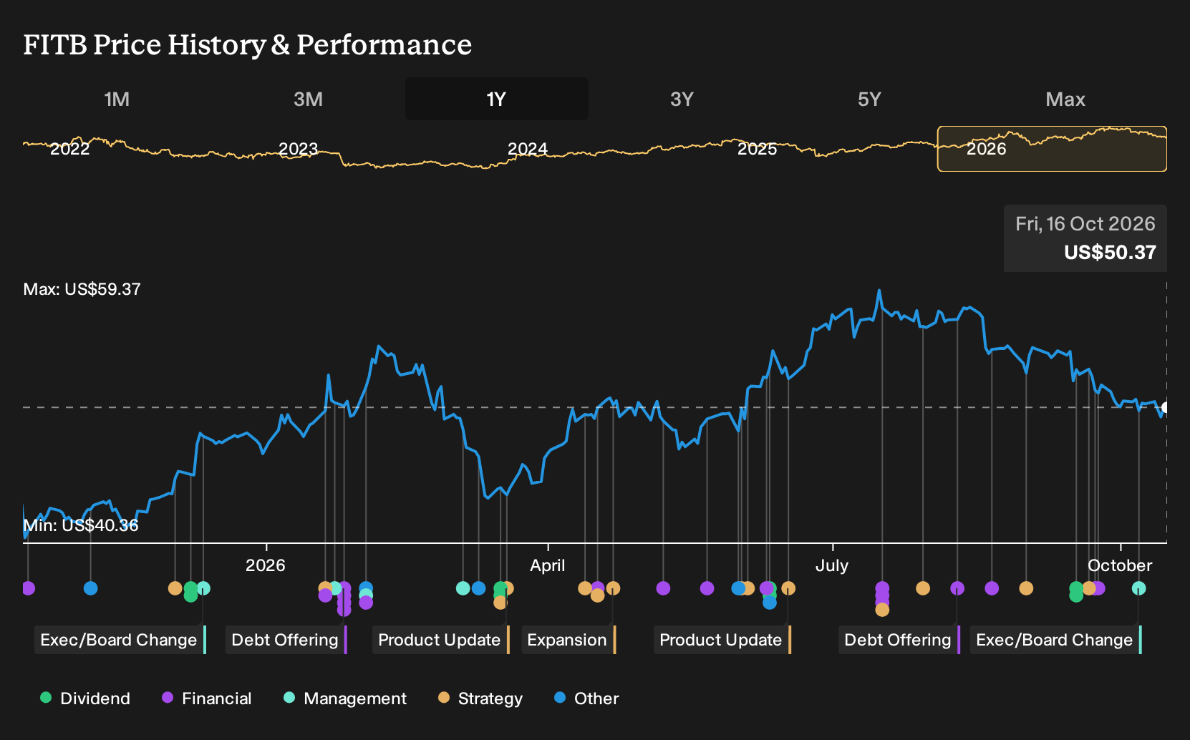Toggle the Financial legend filter
This screenshot has width=1190, height=740.
207,698
